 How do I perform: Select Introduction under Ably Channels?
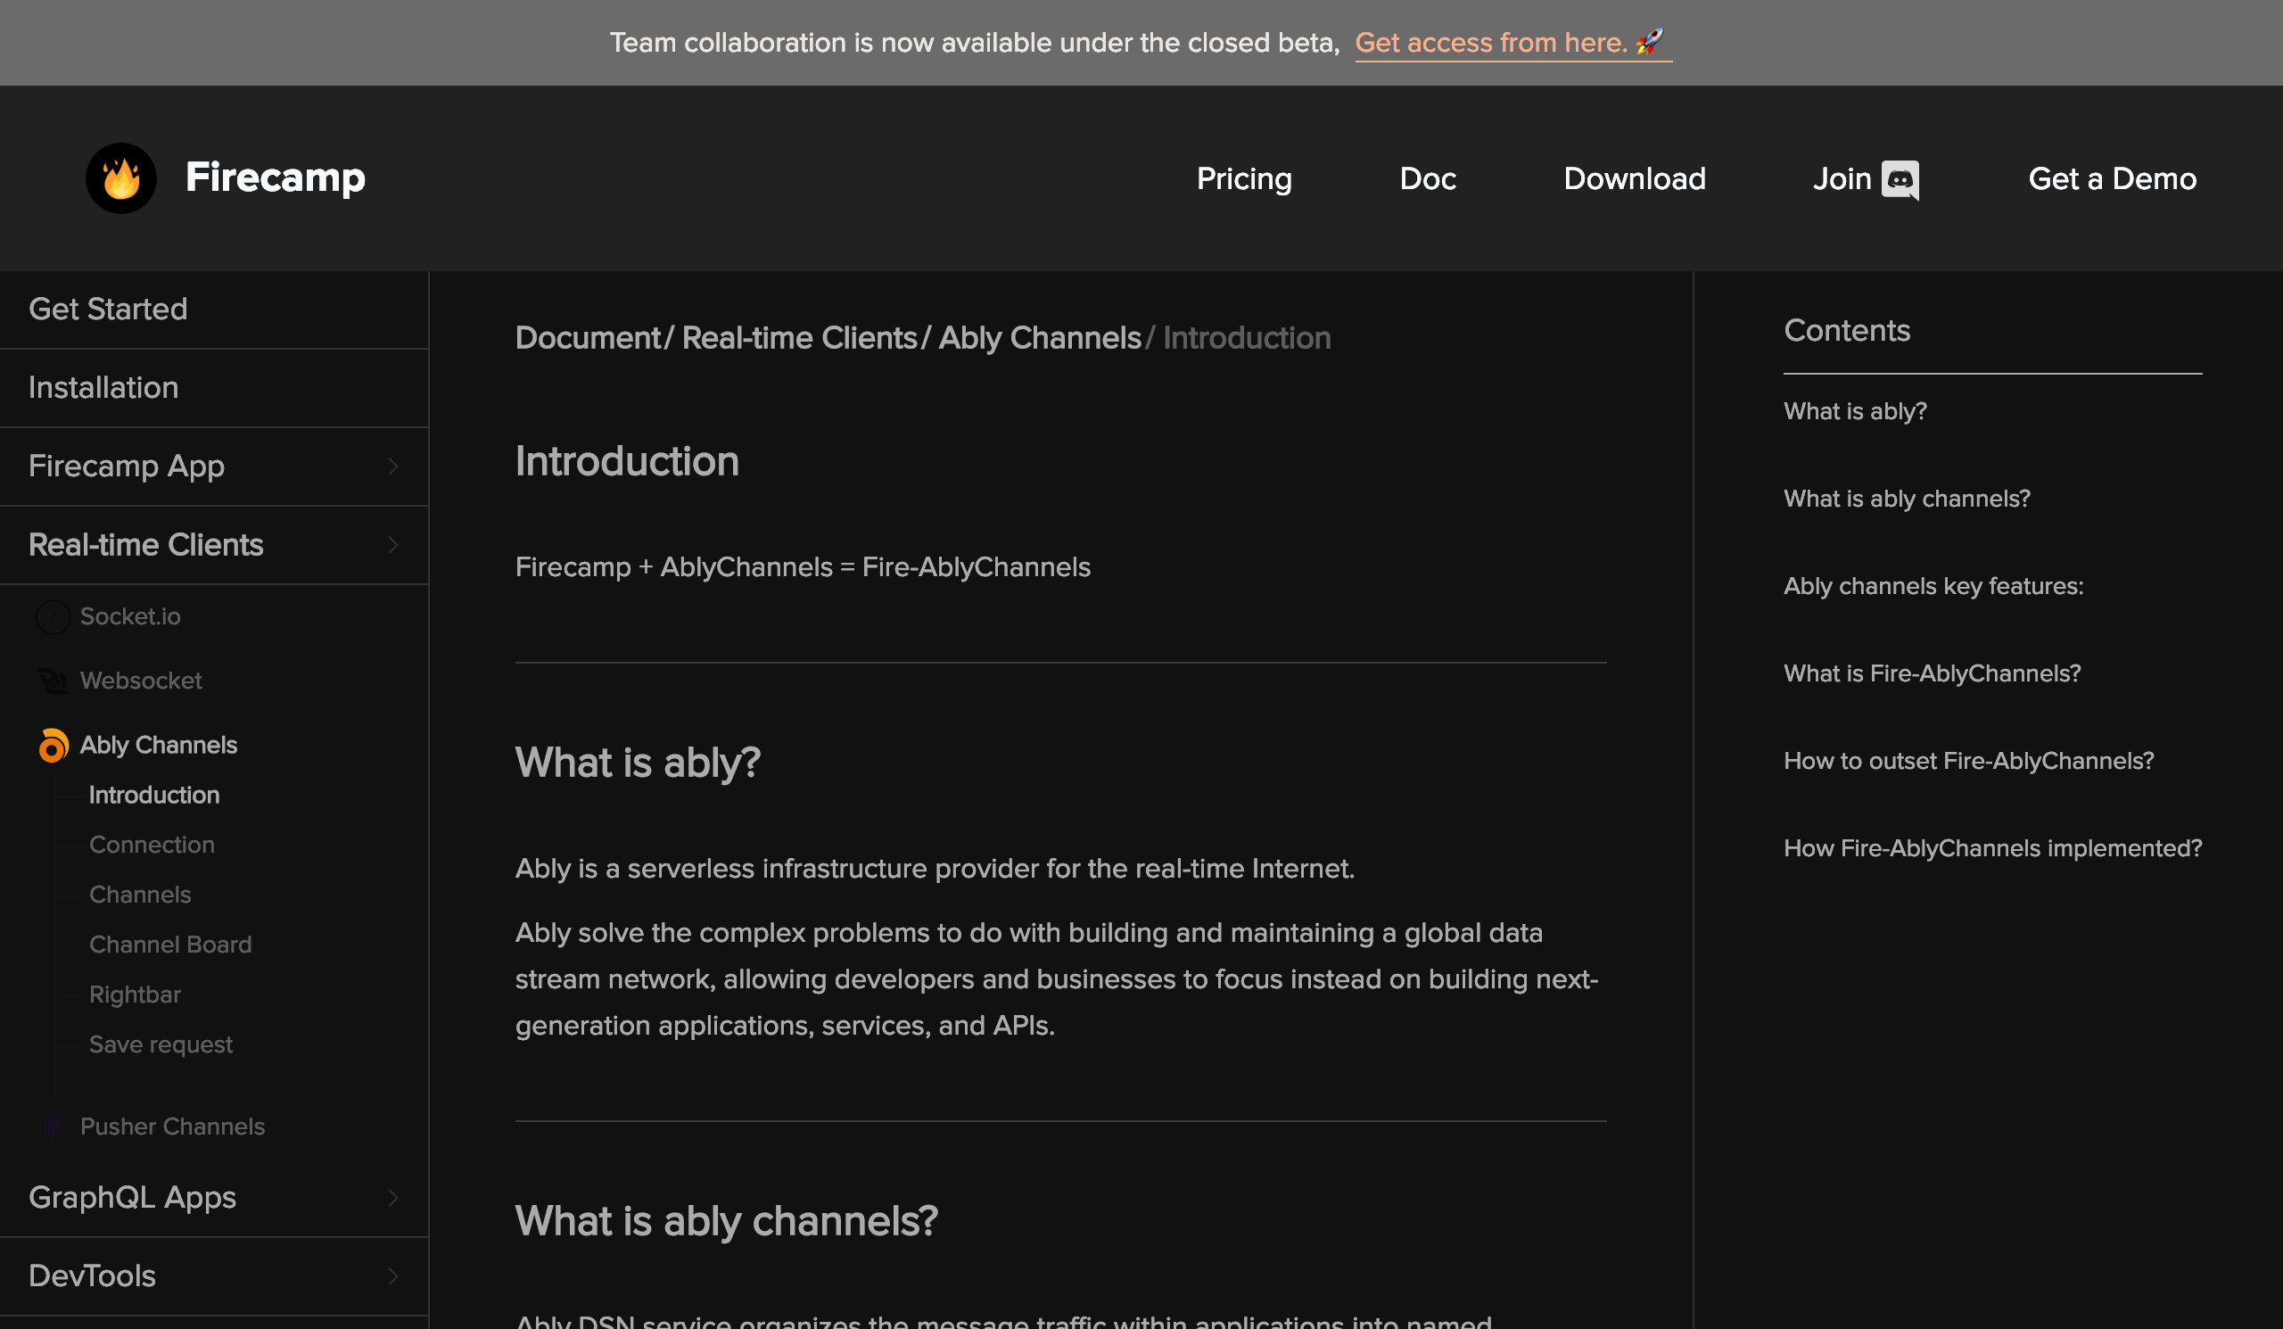(x=154, y=795)
